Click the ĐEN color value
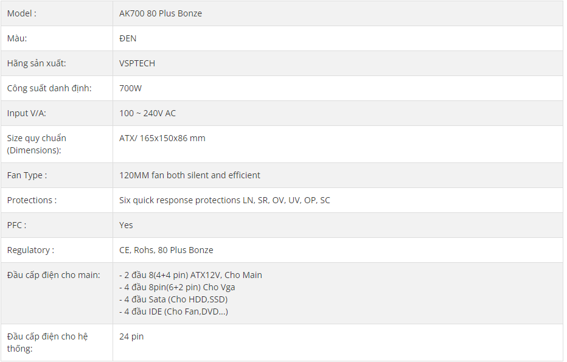 128,38
